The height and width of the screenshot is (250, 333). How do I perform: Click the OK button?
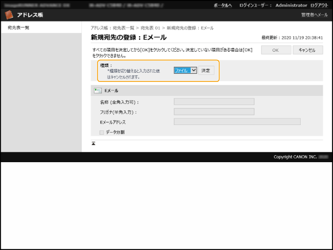click(x=275, y=50)
